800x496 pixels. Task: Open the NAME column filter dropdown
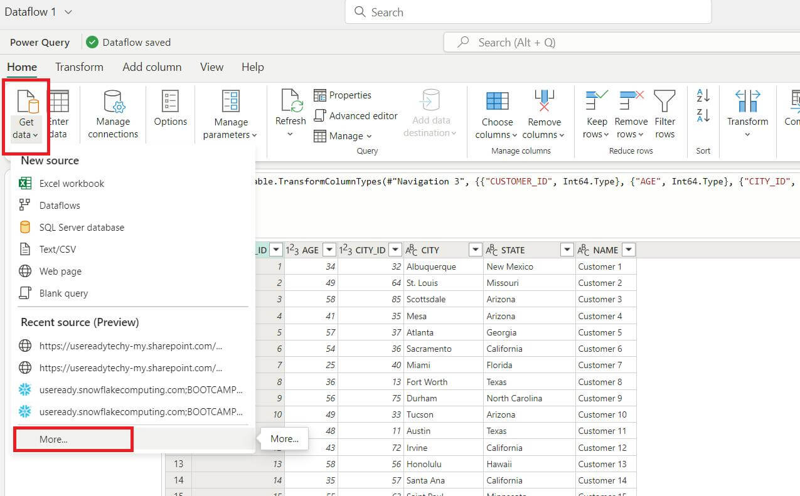(628, 250)
